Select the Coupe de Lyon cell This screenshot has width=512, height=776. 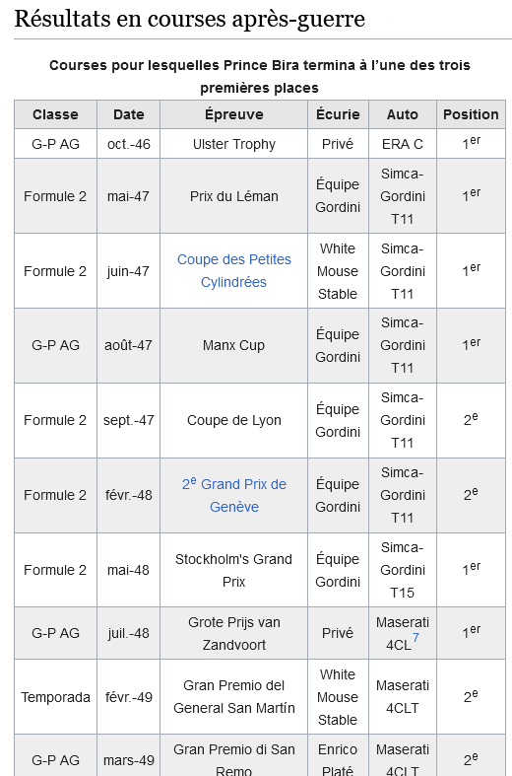[x=233, y=420]
